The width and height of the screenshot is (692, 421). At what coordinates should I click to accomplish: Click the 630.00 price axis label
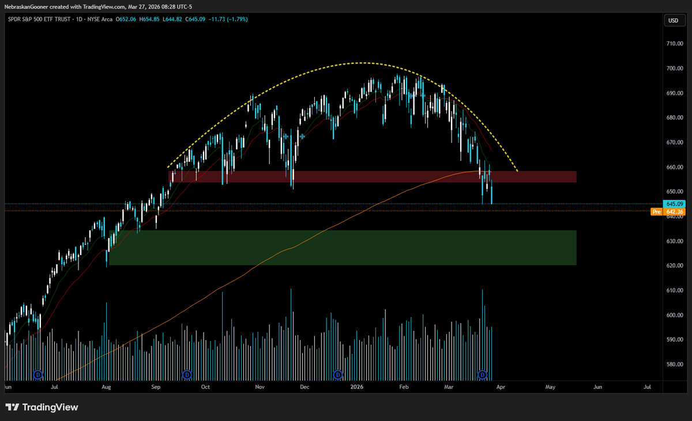click(x=675, y=241)
